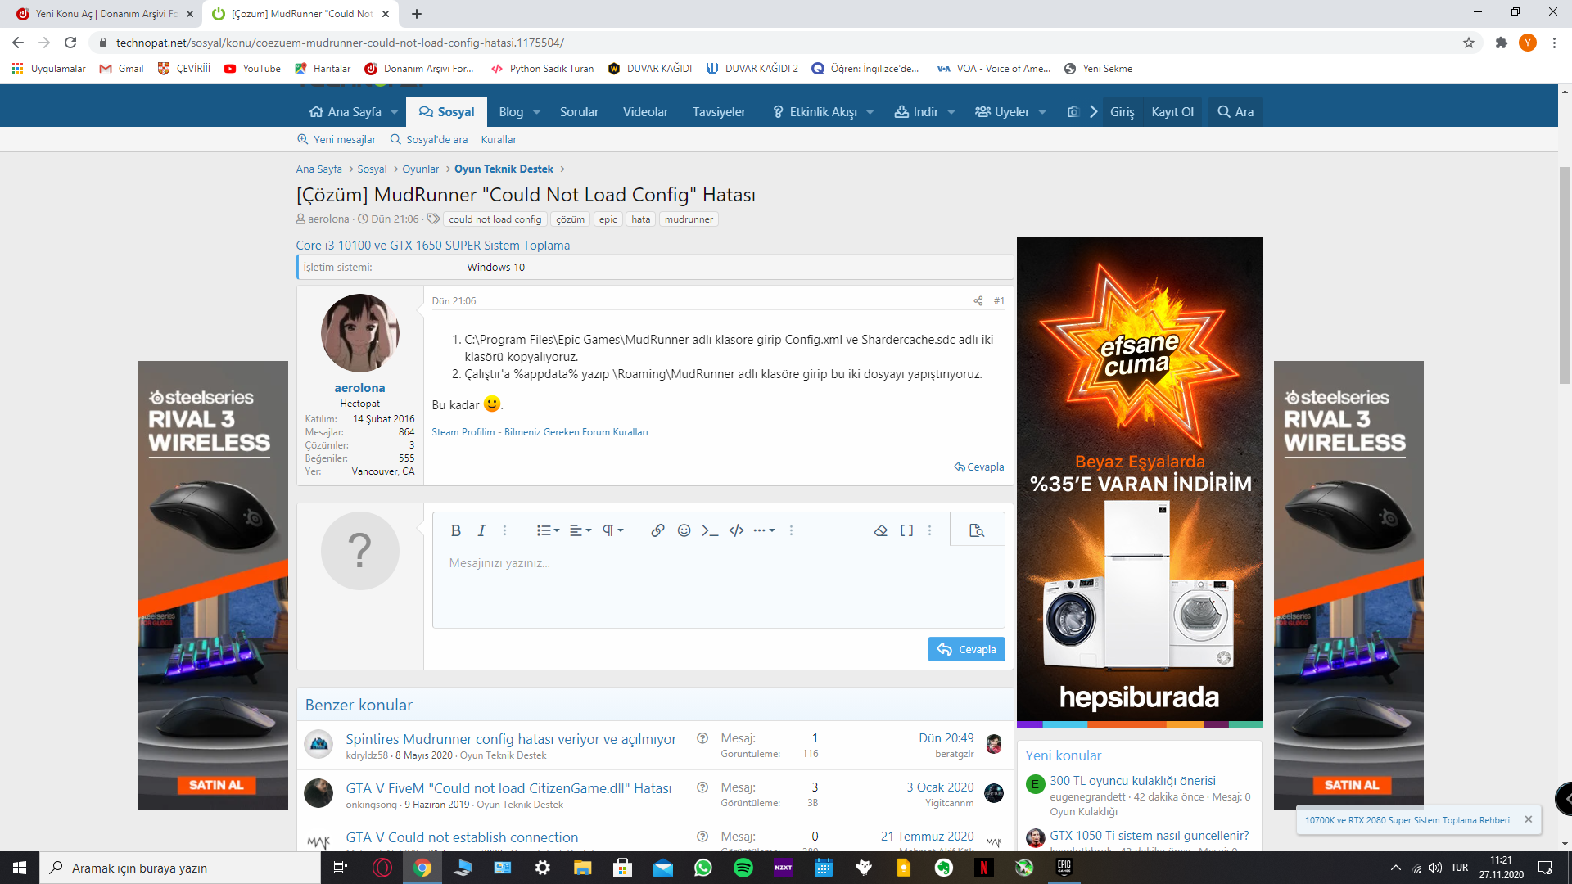This screenshot has width=1572, height=884.
Task: Expand the list formatting dropdown
Action: coord(548,530)
